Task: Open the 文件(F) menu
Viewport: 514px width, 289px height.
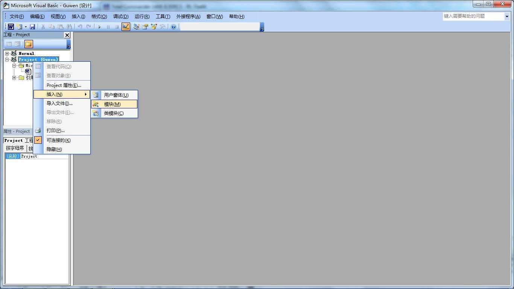Action: (x=17, y=17)
